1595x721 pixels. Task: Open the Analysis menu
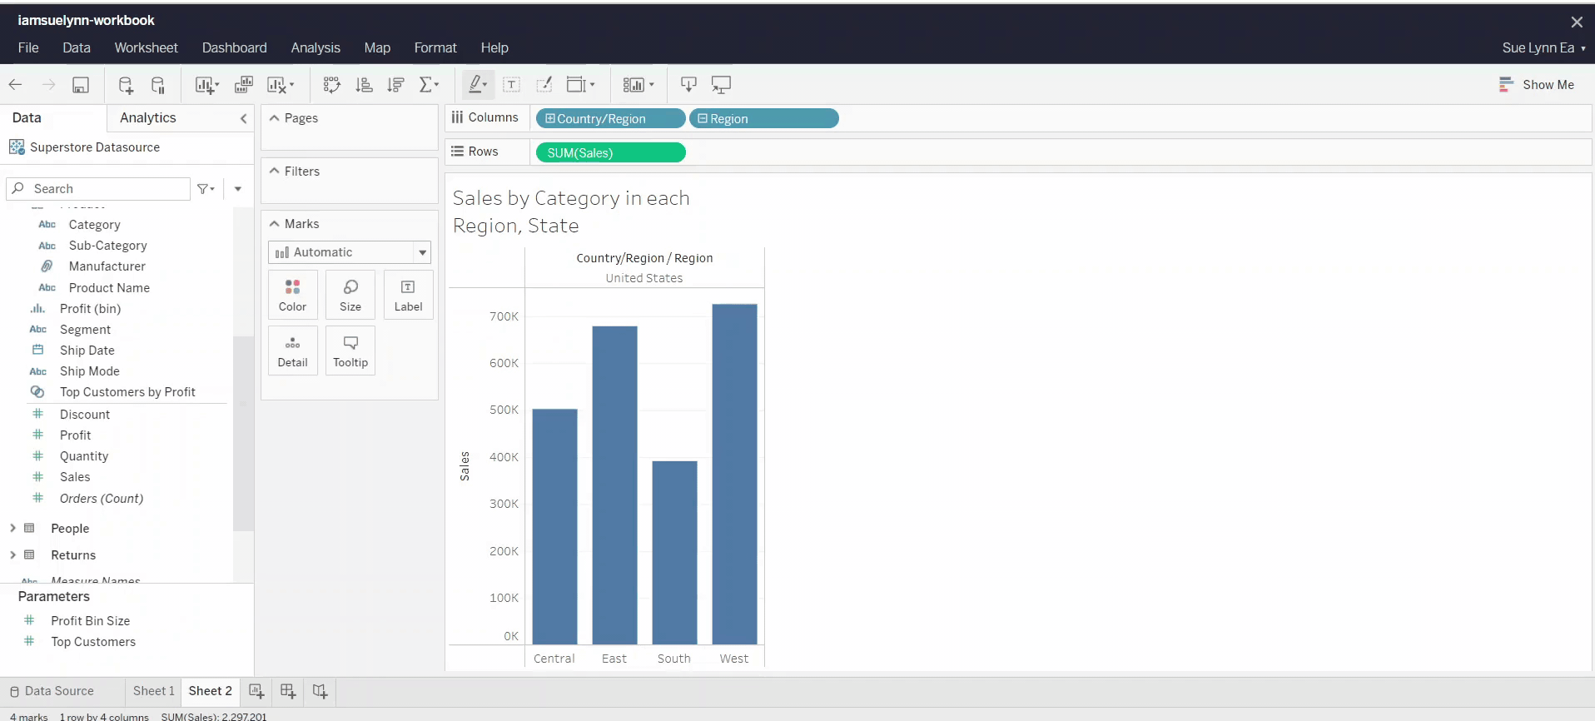coord(315,48)
